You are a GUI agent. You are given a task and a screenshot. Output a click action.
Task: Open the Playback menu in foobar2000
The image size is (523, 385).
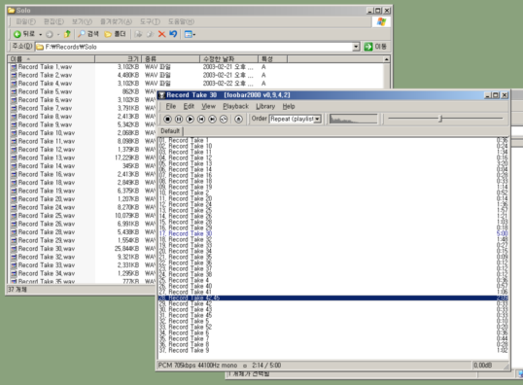pyautogui.click(x=236, y=106)
